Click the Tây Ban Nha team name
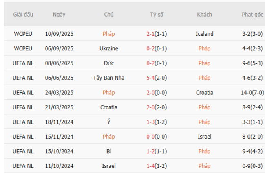Viewport: 265px width, 174px height. [x=109, y=78]
